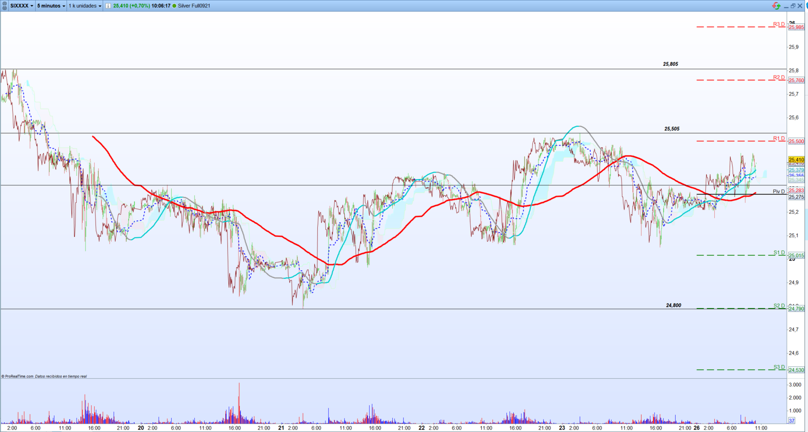Click the red-green refresh arrows icon
This screenshot has height=432, width=808.
(776, 6)
